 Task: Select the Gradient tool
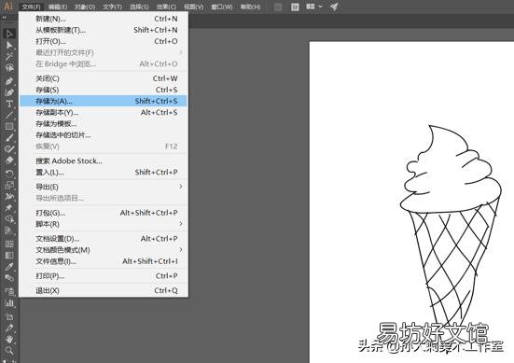click(x=9, y=255)
